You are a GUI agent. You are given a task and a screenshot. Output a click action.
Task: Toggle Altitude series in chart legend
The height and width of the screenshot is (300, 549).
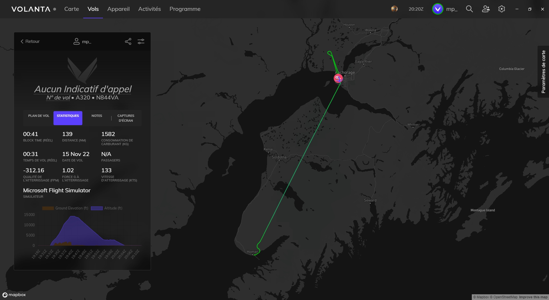pos(107,208)
